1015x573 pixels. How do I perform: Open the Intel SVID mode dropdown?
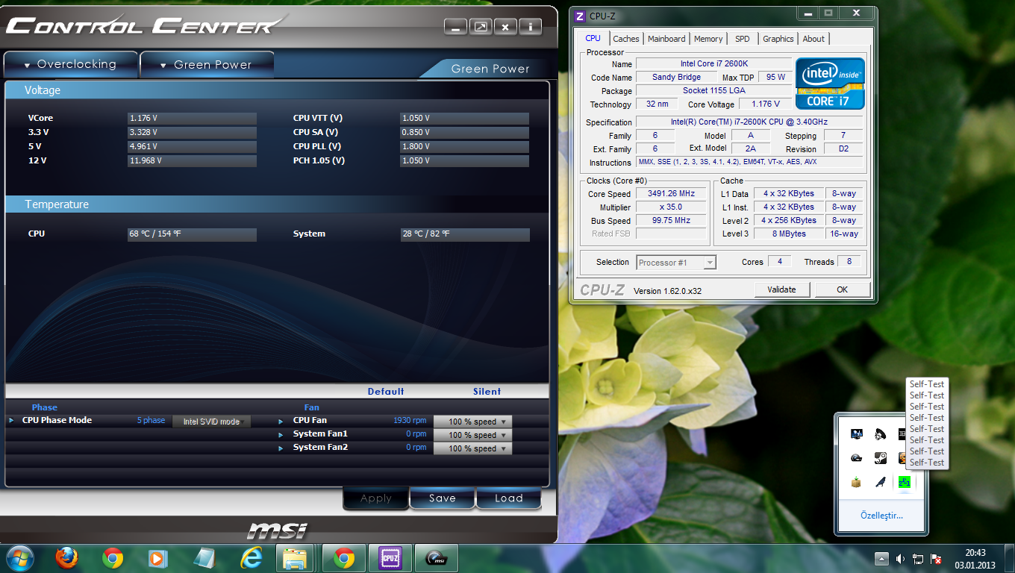click(x=211, y=422)
